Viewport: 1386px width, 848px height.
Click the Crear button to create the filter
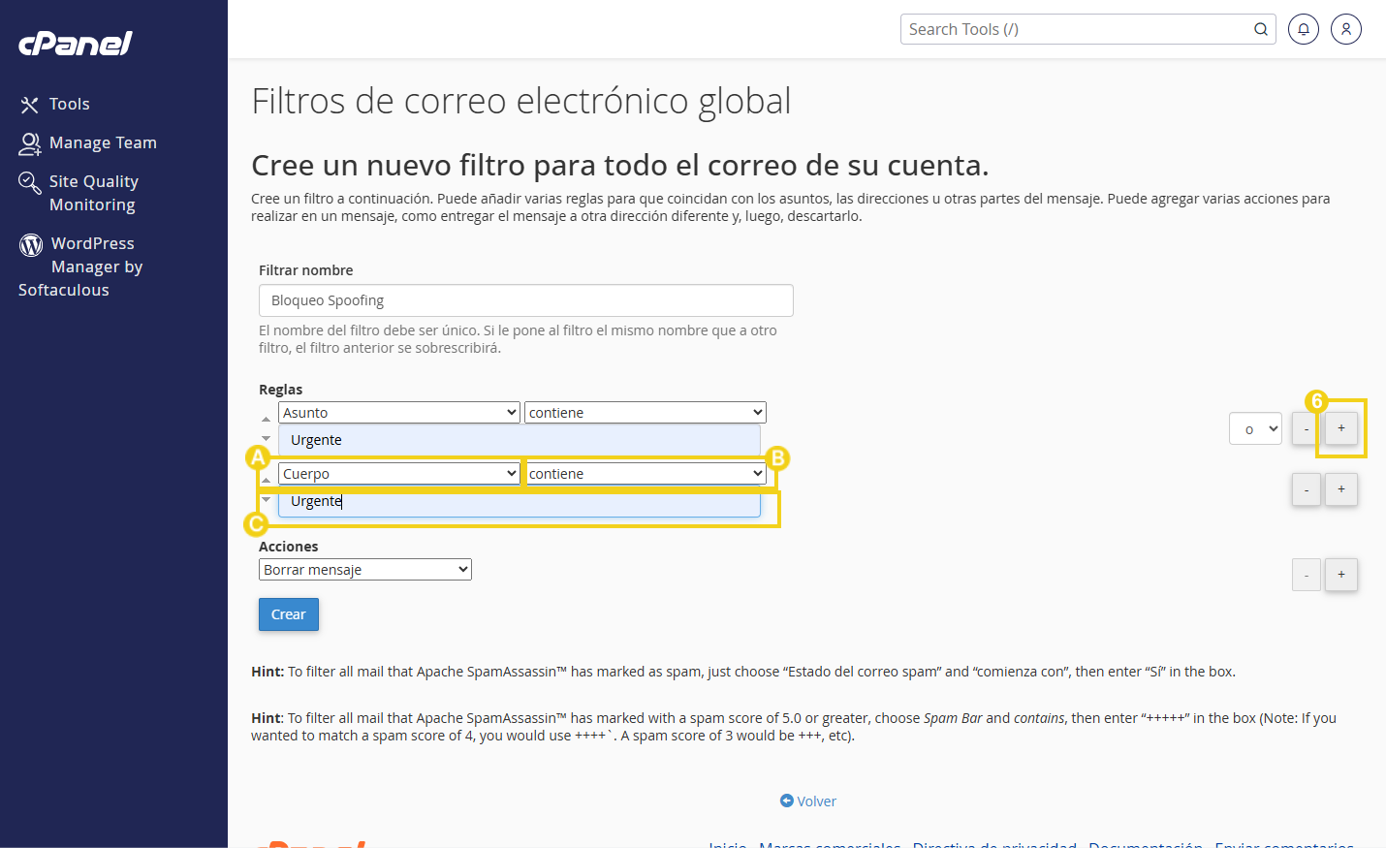[288, 614]
